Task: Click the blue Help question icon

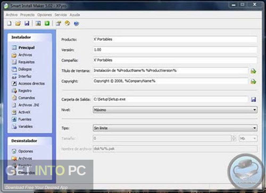Action: pyautogui.click(x=76, y=23)
